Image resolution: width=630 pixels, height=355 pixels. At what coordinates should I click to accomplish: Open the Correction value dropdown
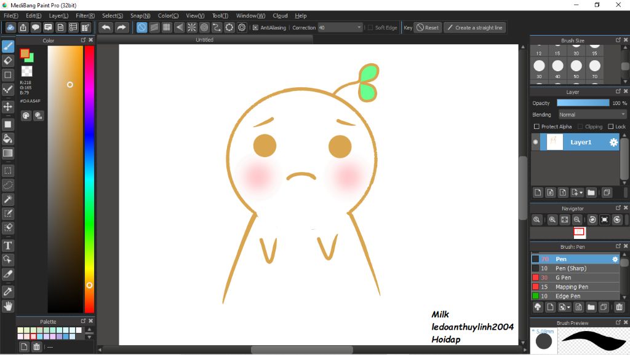click(359, 28)
